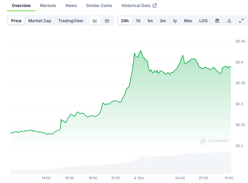The width and height of the screenshot is (248, 183).
Task: Toggle LOG scale on chart
Action: [x=203, y=21]
